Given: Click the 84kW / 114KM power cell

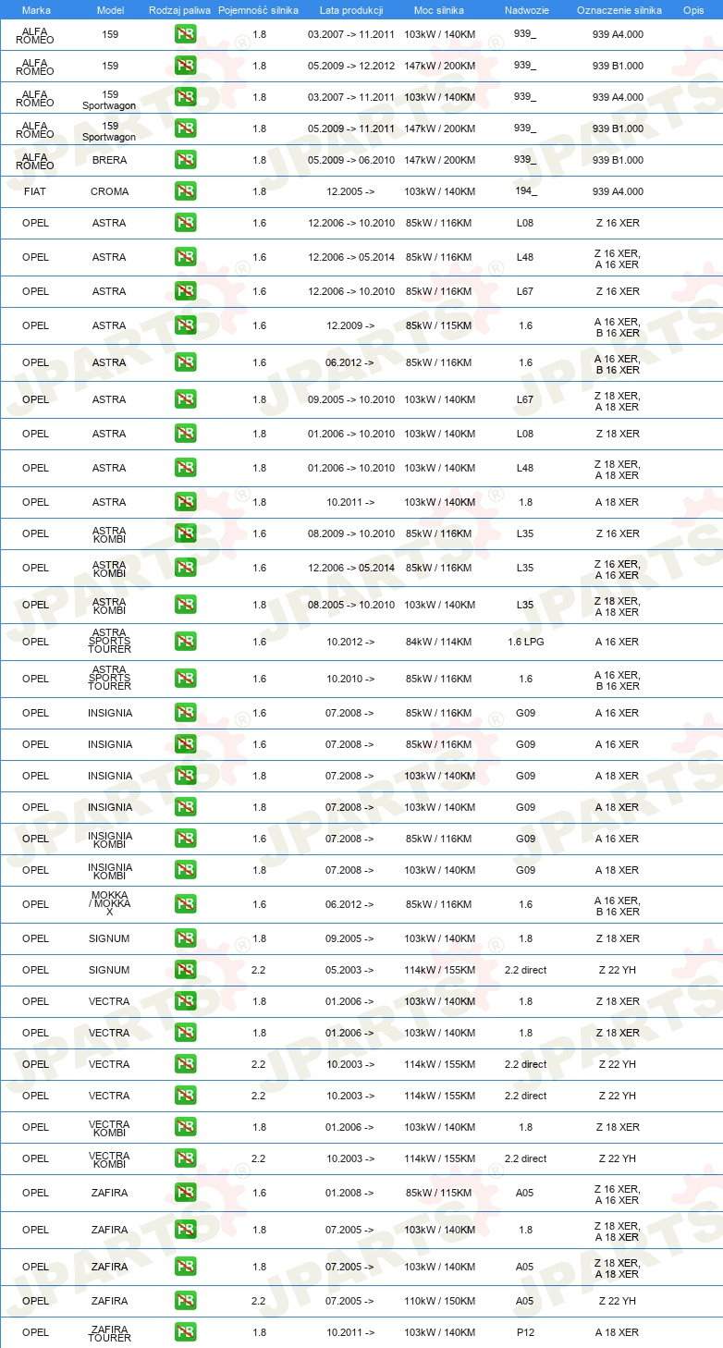Looking at the screenshot, I should 439,642.
